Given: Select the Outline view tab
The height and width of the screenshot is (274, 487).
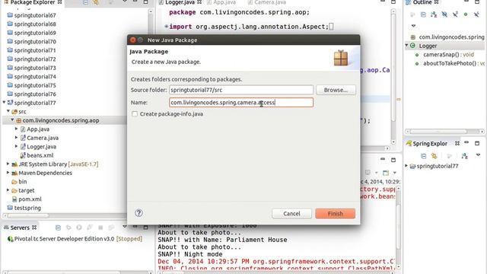Looking at the screenshot, I should [422, 2].
